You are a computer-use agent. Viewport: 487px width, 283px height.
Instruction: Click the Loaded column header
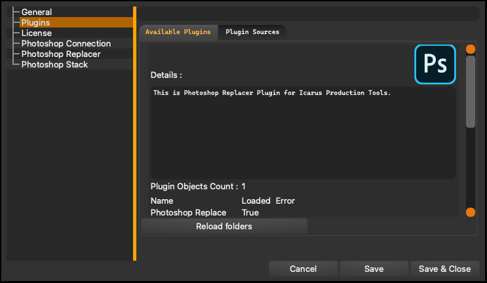[x=256, y=200]
